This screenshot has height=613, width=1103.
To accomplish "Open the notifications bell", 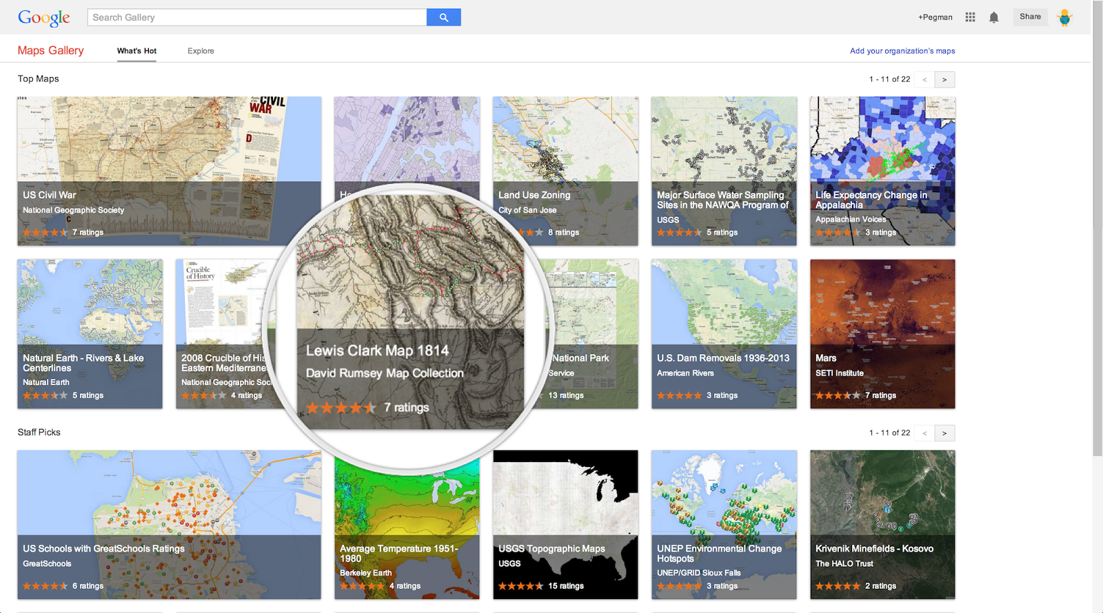I will pyautogui.click(x=993, y=17).
